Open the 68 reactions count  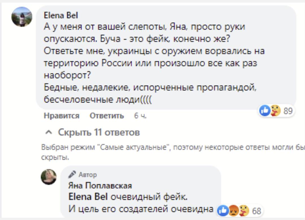click(256, 211)
